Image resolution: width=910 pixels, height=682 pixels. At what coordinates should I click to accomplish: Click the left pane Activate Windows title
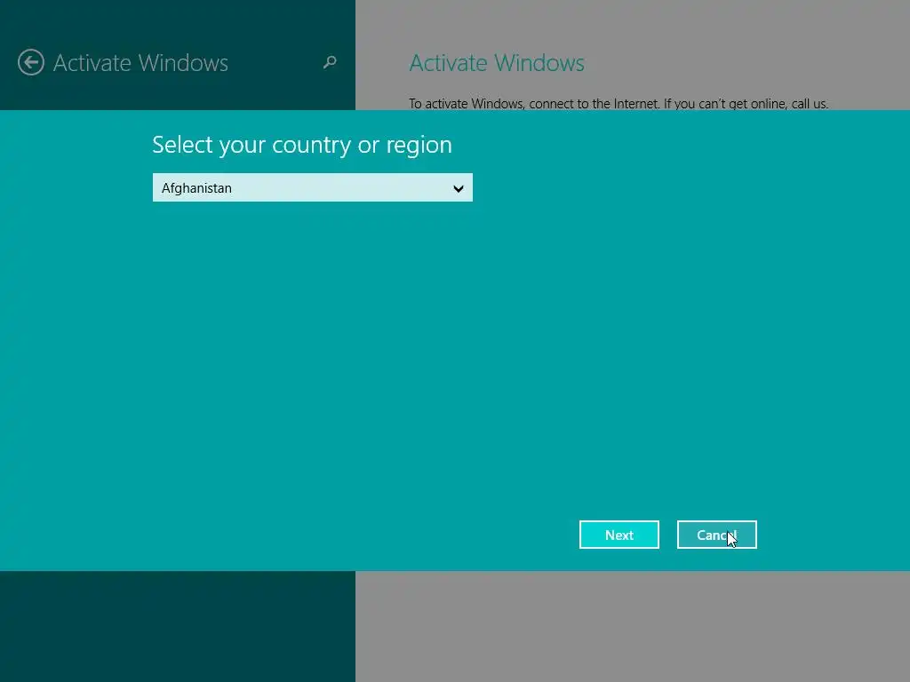point(140,63)
